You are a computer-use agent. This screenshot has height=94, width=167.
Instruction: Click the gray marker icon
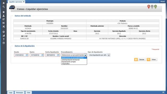tap(152, 7)
